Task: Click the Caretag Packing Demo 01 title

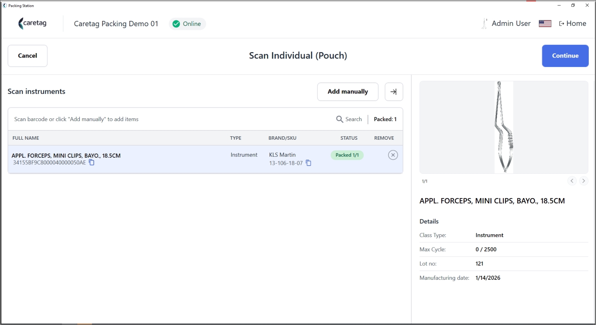Action: click(116, 24)
